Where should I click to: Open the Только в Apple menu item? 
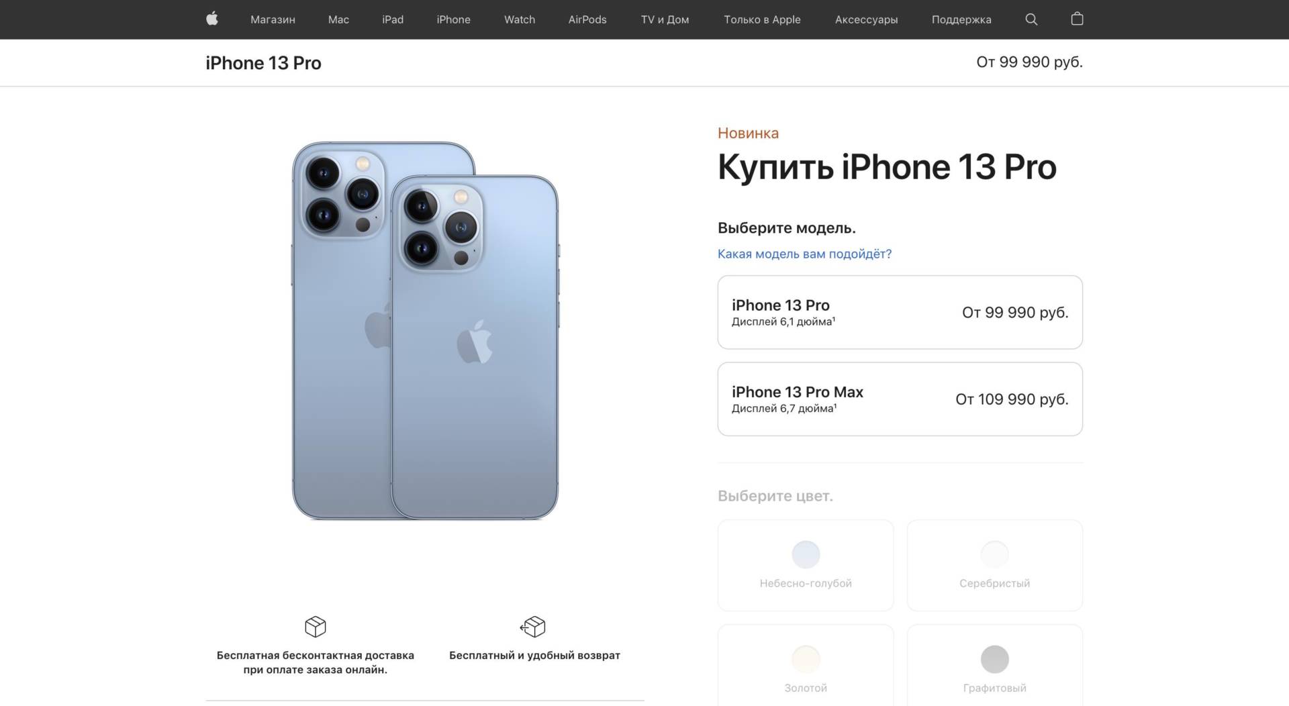coord(762,19)
